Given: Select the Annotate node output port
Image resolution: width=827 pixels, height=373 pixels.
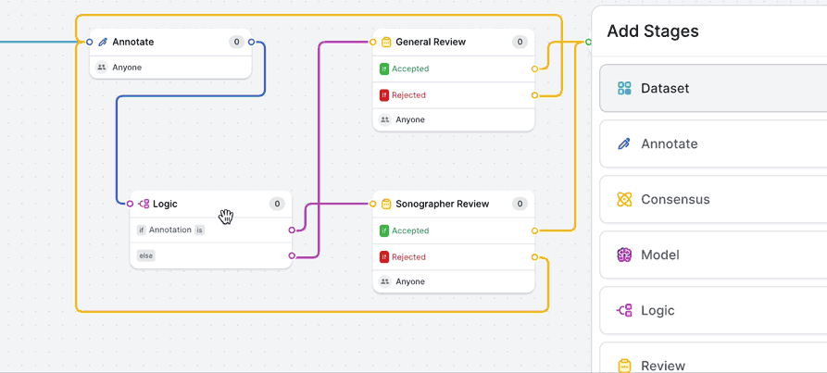Looking at the screenshot, I should tap(251, 42).
